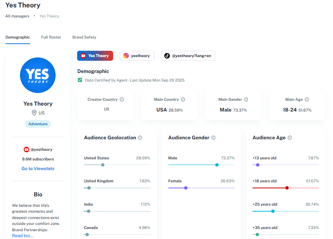Click the Instagram icon in yestheory button

tap(126, 56)
